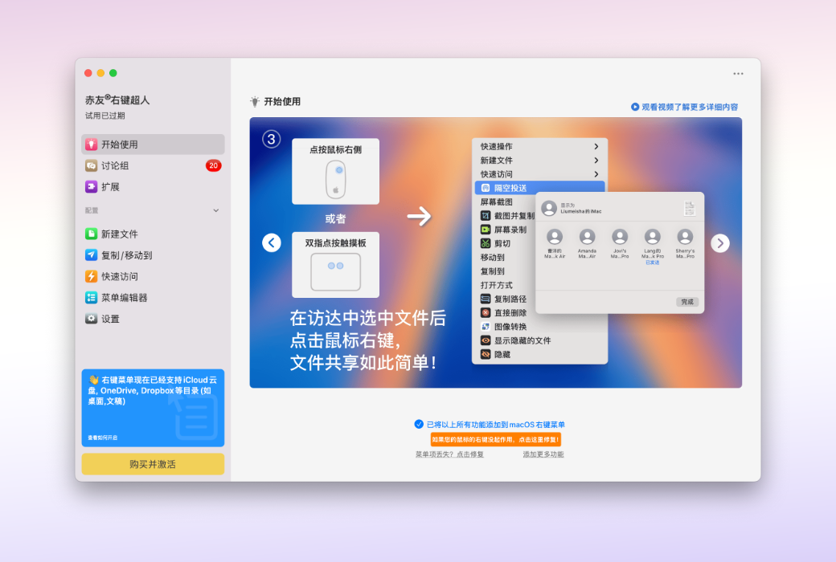Open 新建文件 configuration
Image resolution: width=836 pixels, height=562 pixels.
tap(153, 234)
